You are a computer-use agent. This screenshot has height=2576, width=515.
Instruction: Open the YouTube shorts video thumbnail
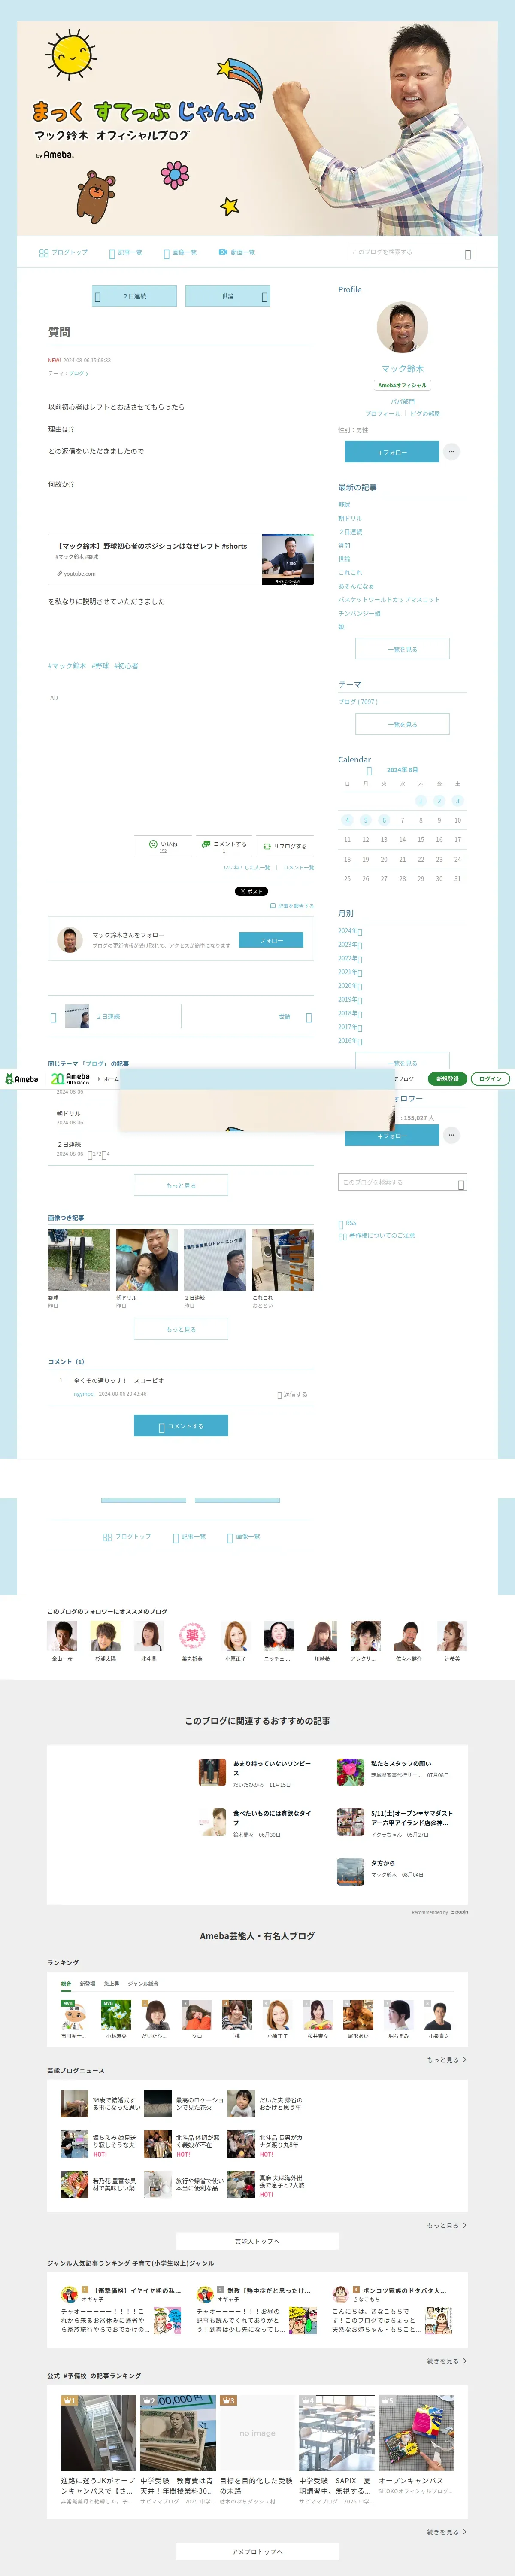coord(288,559)
